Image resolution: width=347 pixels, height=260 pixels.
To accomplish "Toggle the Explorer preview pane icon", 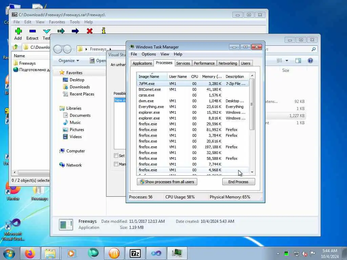I will coord(298,61).
